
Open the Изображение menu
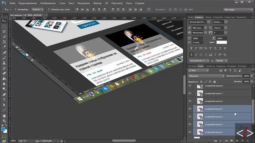click(48, 3)
